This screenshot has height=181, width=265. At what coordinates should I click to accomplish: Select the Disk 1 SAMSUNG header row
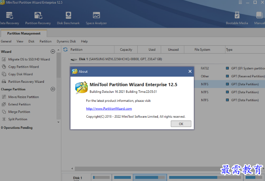coord(167,59)
